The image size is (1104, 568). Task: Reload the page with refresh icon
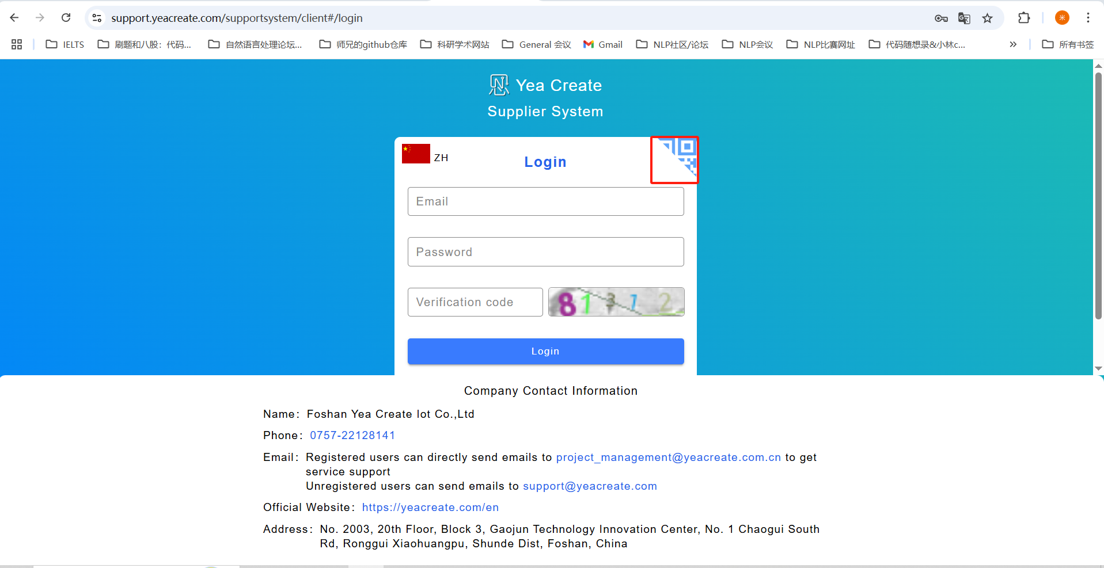tap(66, 18)
